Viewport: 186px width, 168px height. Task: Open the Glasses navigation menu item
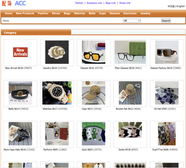[x=114, y=13]
